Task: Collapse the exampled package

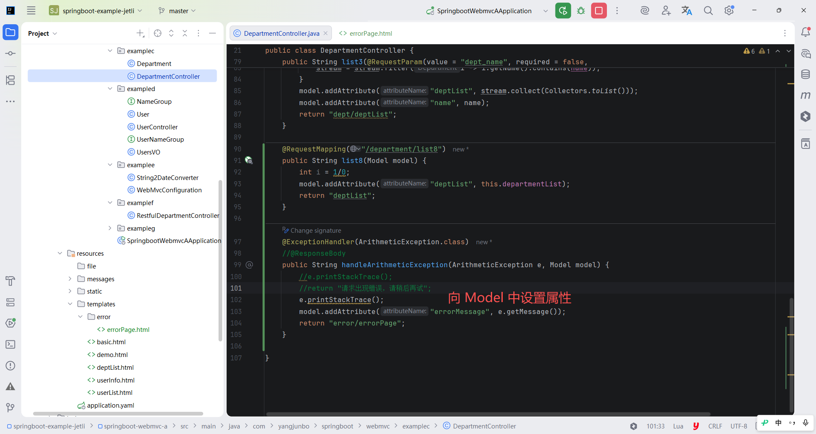Action: (110, 89)
